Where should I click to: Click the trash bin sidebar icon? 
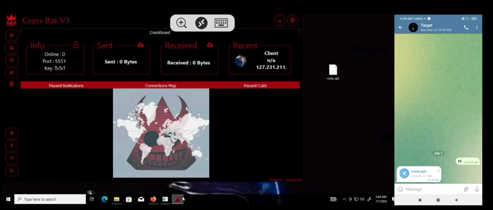coord(12,84)
